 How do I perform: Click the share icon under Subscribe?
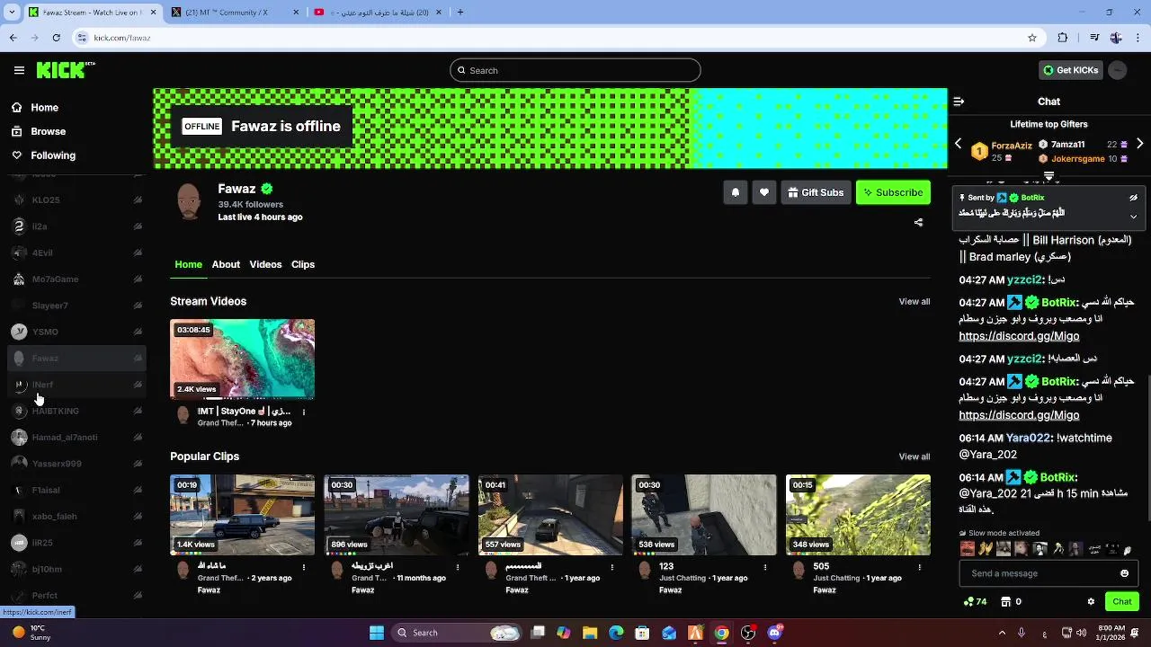pyautogui.click(x=918, y=222)
